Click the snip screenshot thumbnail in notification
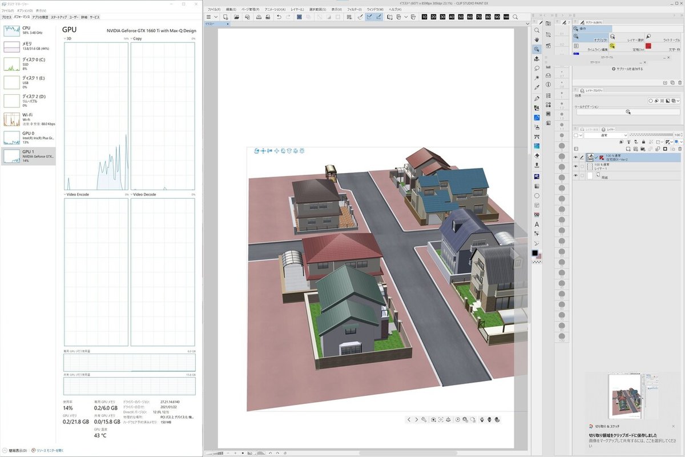Screen dimensions: 685x457 (x=633, y=398)
